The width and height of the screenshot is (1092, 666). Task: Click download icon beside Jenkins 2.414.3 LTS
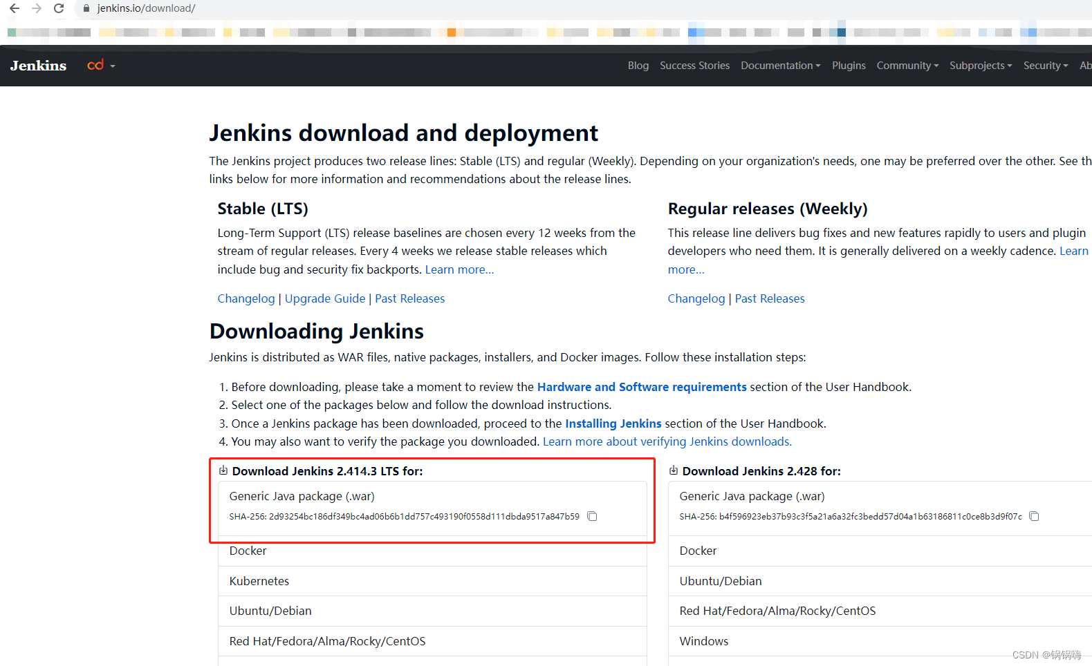[223, 470]
